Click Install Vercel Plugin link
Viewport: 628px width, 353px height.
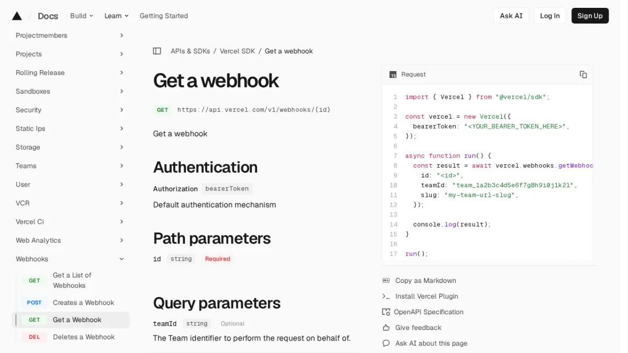pos(427,296)
